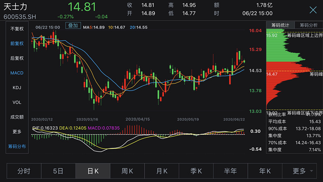Click the MA5:14.89 moving average label
Viewport: 323px width, 182px height.
click(94, 28)
